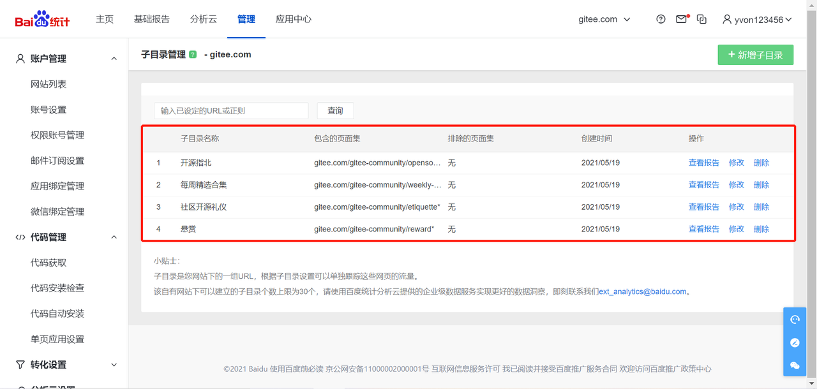Click the 查询 button
This screenshot has width=817, height=389.
(335, 110)
